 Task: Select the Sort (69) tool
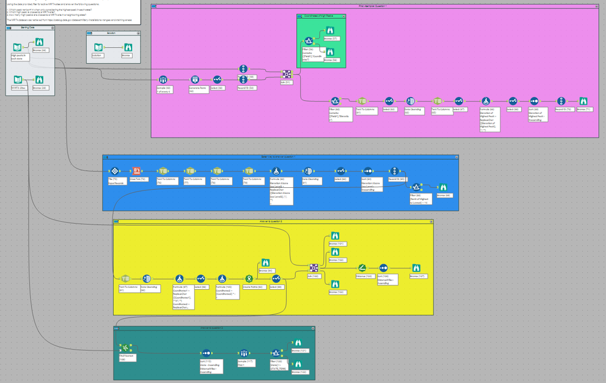[534, 101]
